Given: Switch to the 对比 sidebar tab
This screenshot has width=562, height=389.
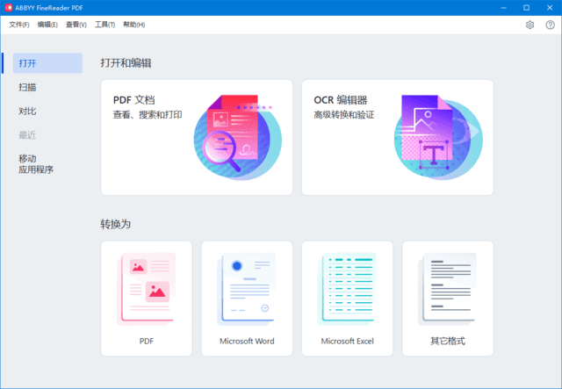Looking at the screenshot, I should [x=28, y=111].
